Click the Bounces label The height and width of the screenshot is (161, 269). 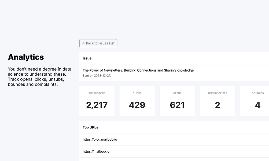258,93
